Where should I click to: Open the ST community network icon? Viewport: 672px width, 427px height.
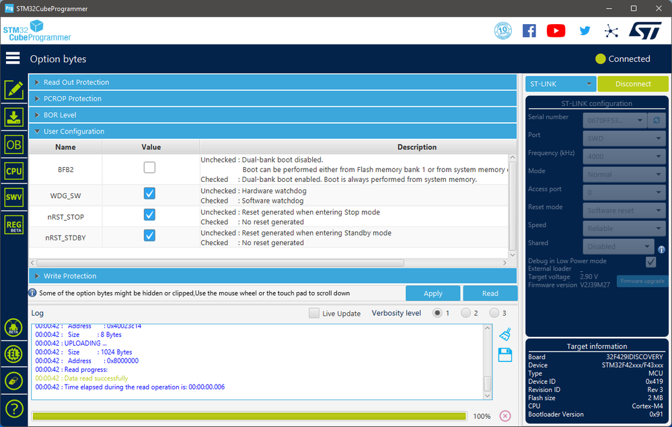click(611, 31)
